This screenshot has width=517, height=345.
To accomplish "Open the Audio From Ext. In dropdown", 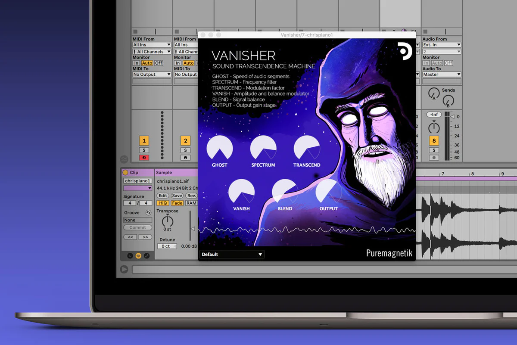I will [x=442, y=45].
